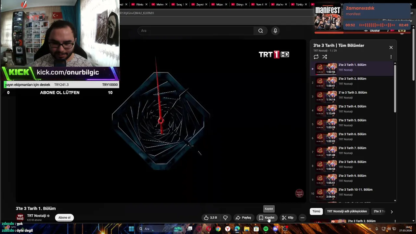
Task: Open volume control in system tray
Action: pyautogui.click(x=389, y=229)
